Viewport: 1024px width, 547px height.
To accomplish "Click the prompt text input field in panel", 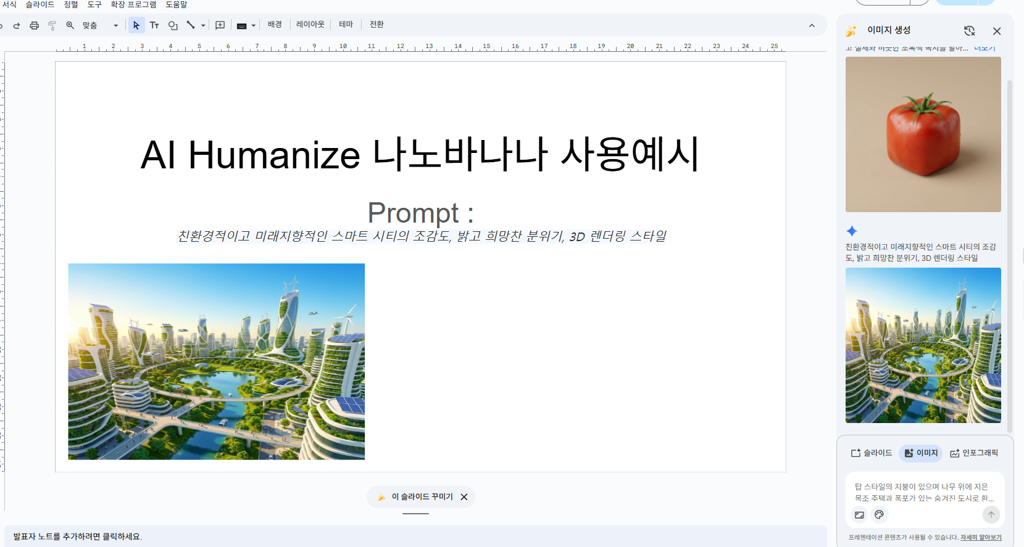I will point(923,492).
